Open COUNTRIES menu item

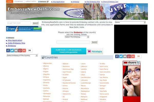(x=19, y=2)
